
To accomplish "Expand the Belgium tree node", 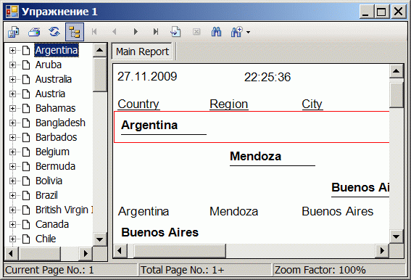I will 12,152.
